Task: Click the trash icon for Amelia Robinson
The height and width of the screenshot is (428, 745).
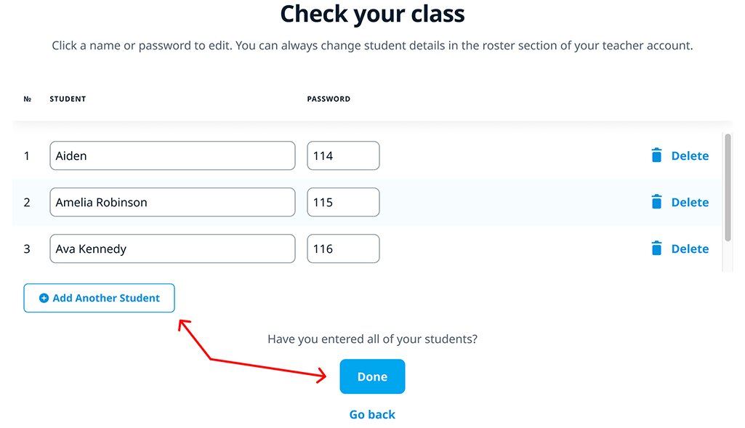Action: click(656, 202)
